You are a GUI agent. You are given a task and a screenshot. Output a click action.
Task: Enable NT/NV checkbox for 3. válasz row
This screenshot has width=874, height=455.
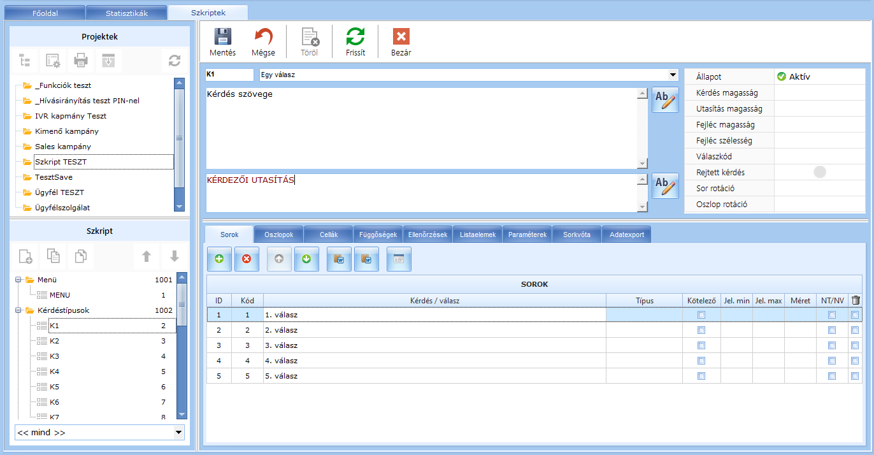pyautogui.click(x=831, y=345)
